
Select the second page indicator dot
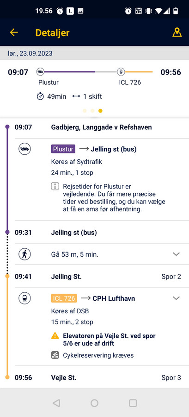(x=92, y=111)
